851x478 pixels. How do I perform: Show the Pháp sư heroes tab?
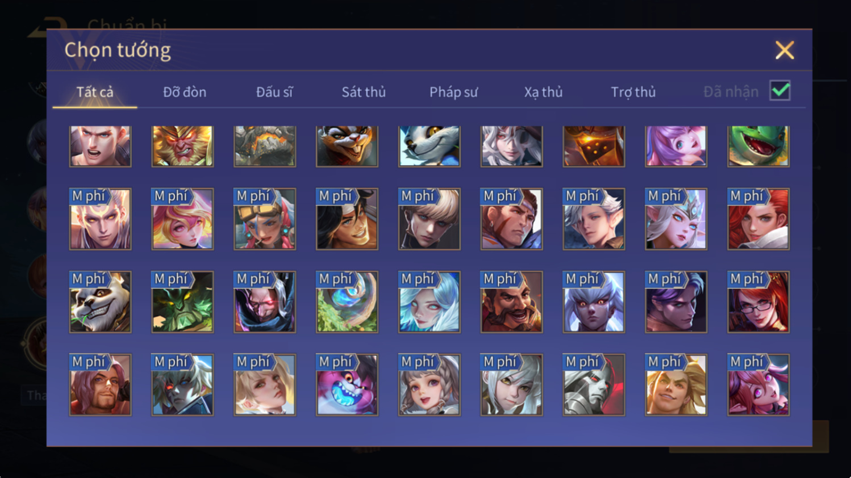point(453,92)
